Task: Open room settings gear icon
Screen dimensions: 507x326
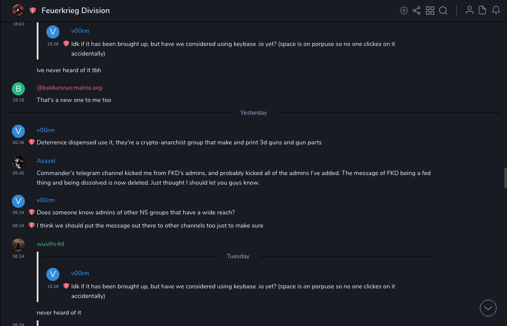Action: [x=404, y=11]
